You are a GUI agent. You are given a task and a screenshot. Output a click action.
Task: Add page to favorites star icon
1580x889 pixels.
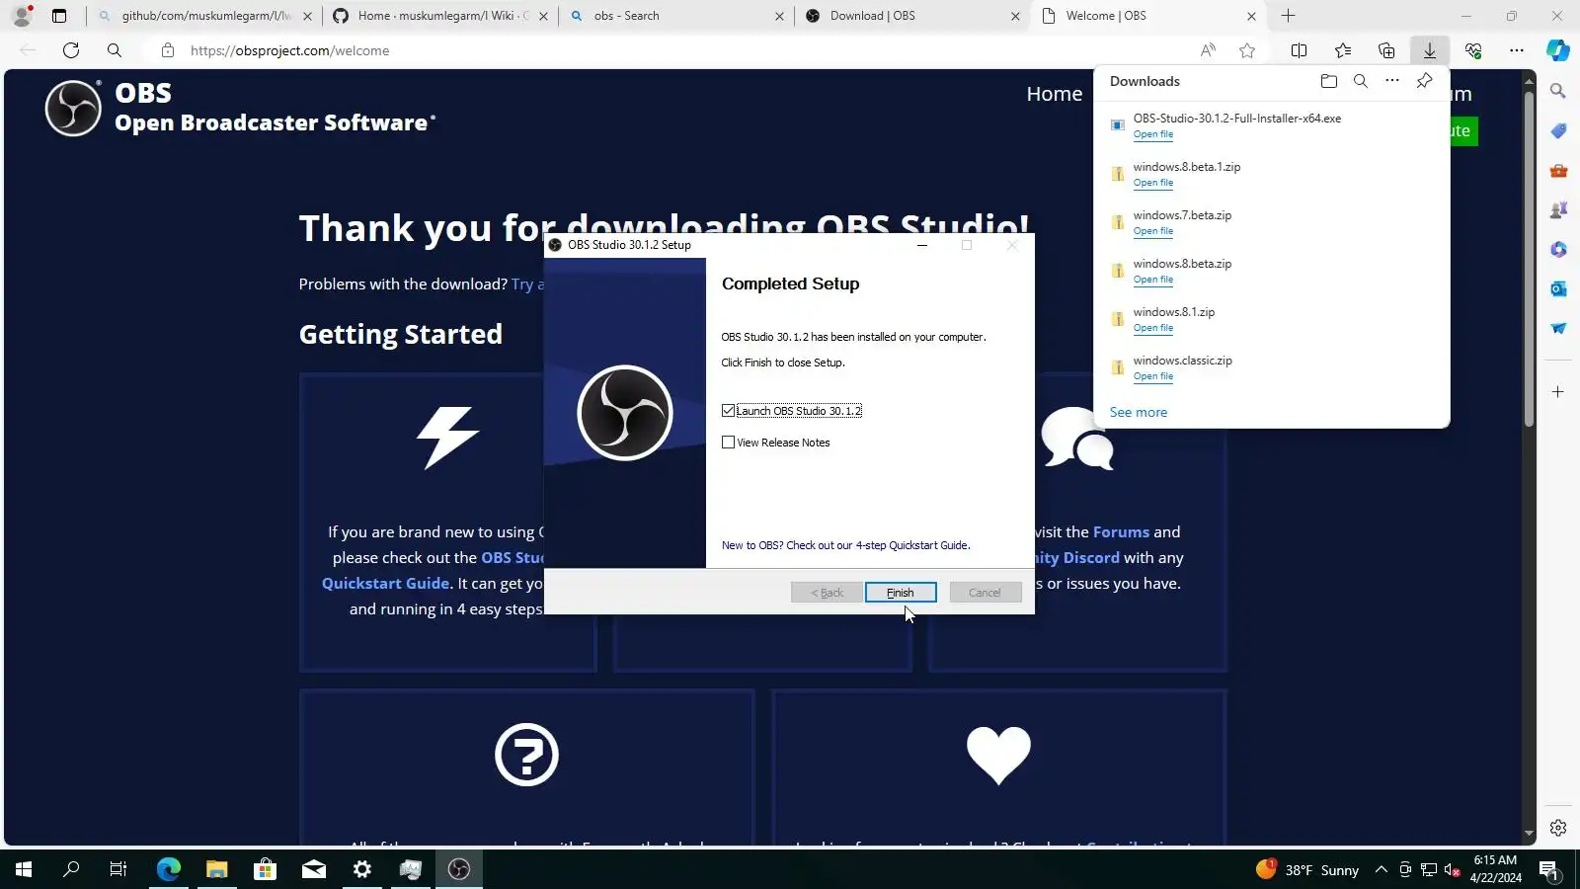tap(1247, 50)
